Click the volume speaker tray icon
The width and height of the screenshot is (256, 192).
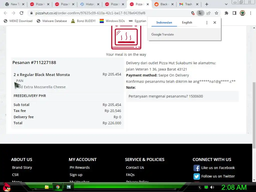212,187
